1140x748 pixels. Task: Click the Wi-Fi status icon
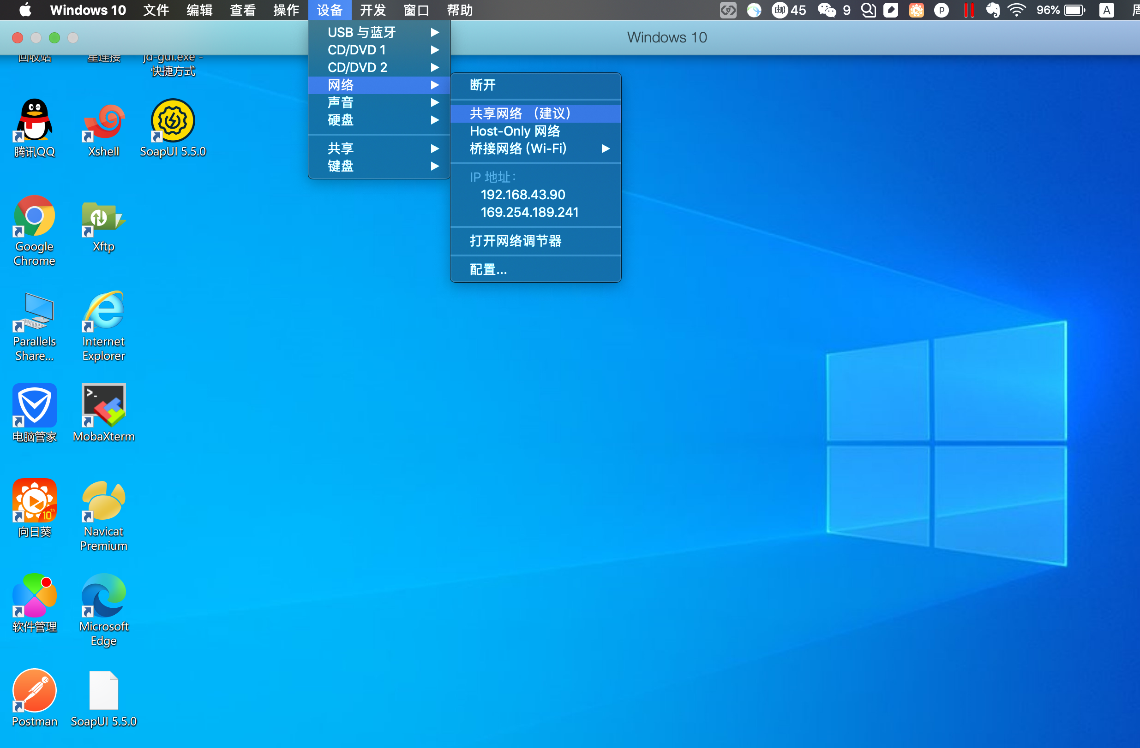pyautogui.click(x=1016, y=10)
